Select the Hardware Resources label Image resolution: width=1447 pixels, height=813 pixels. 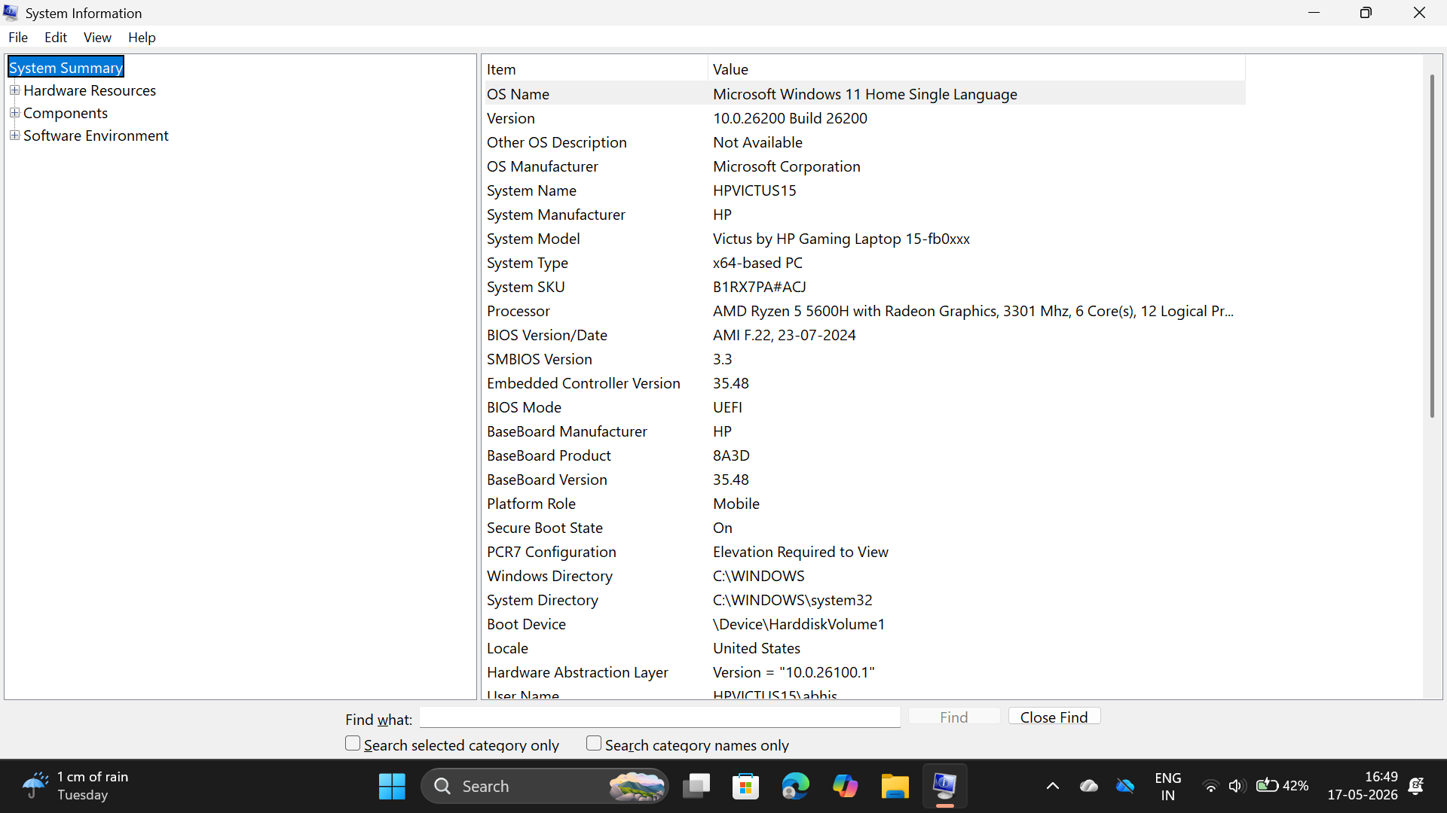point(90,90)
